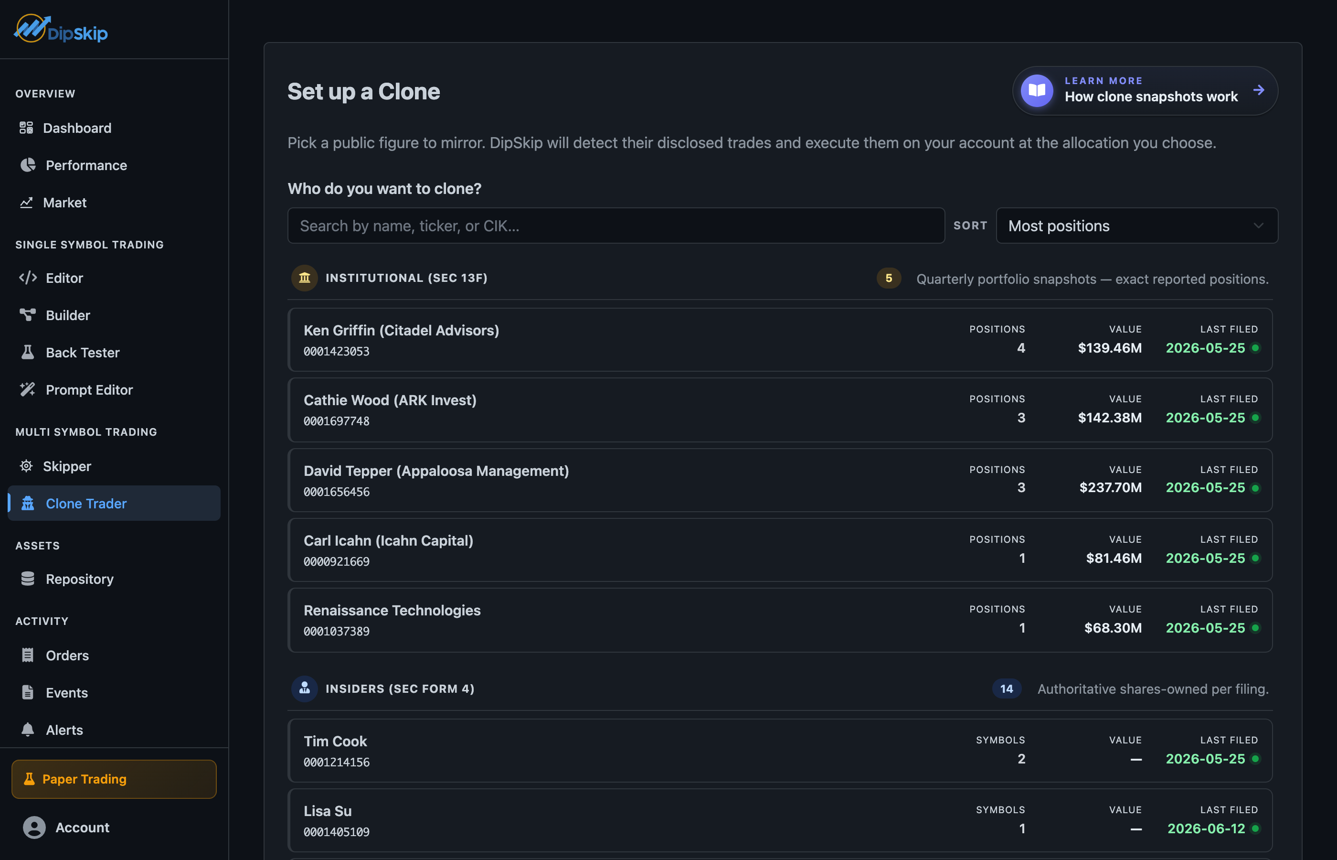Click the Skipper gear icon
The height and width of the screenshot is (860, 1337).
(26, 466)
